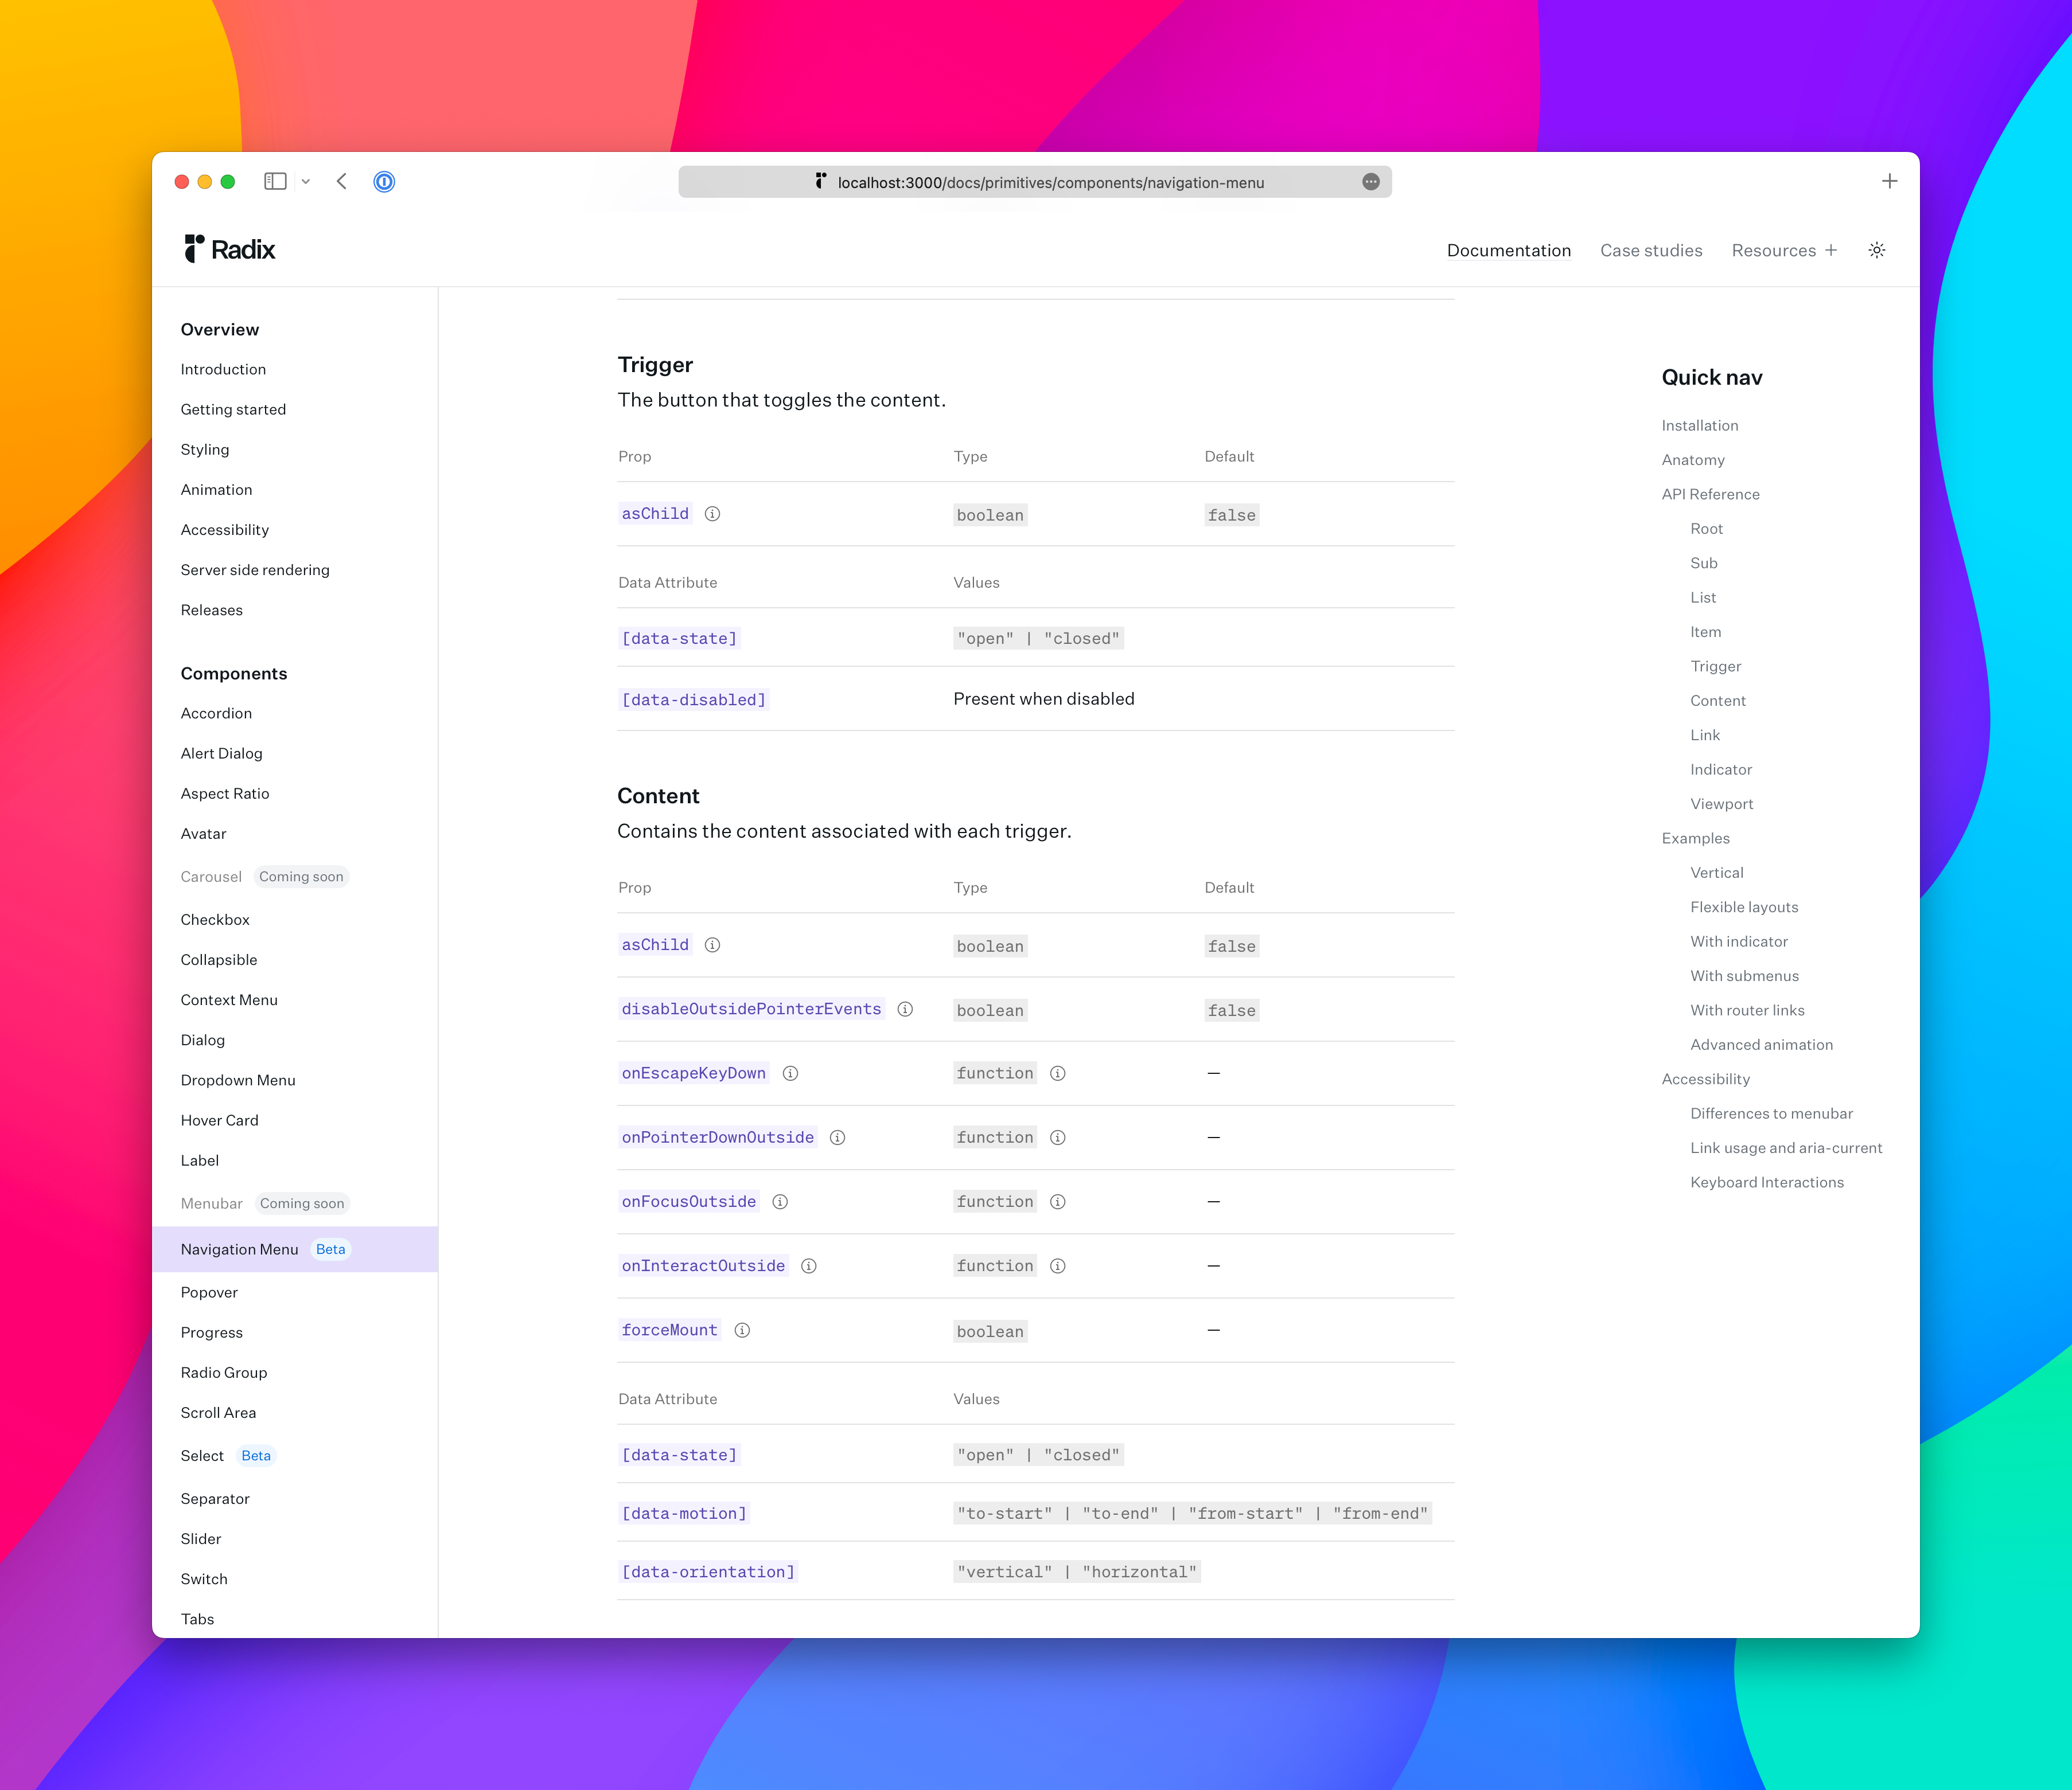
Task: Click the page options ellipsis in address bar
Action: click(1370, 182)
